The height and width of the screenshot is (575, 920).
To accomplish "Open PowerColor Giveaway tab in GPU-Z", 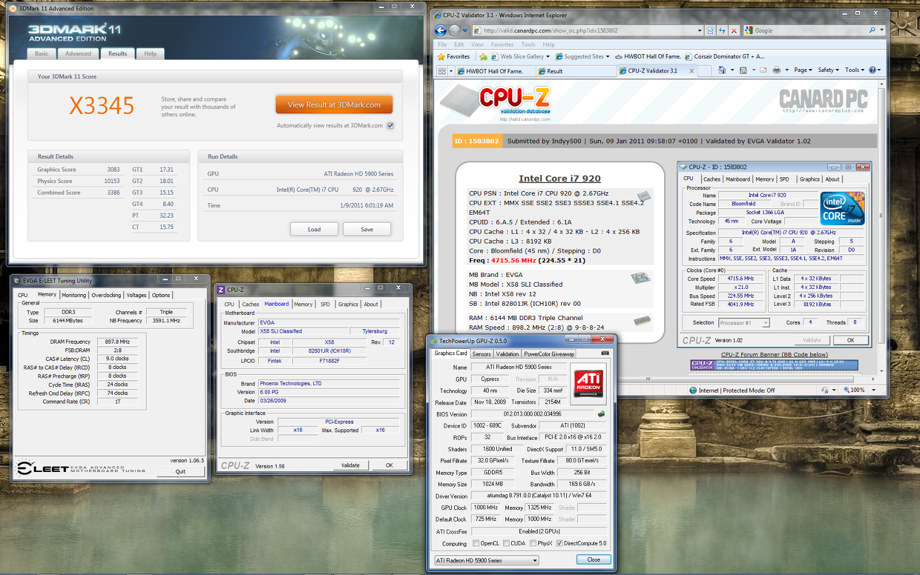I will 549,354.
